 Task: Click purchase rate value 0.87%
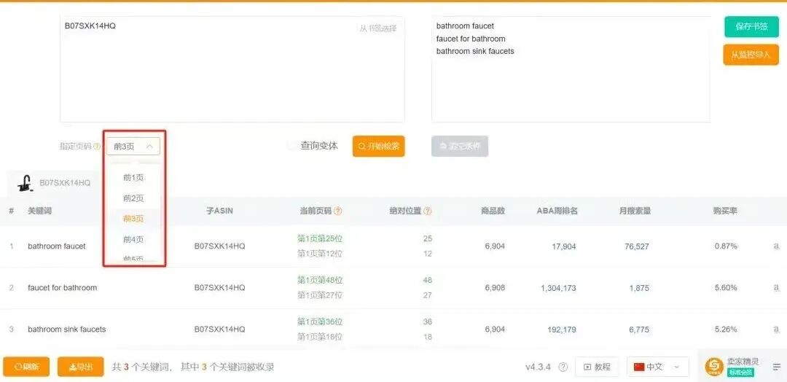[x=726, y=246]
